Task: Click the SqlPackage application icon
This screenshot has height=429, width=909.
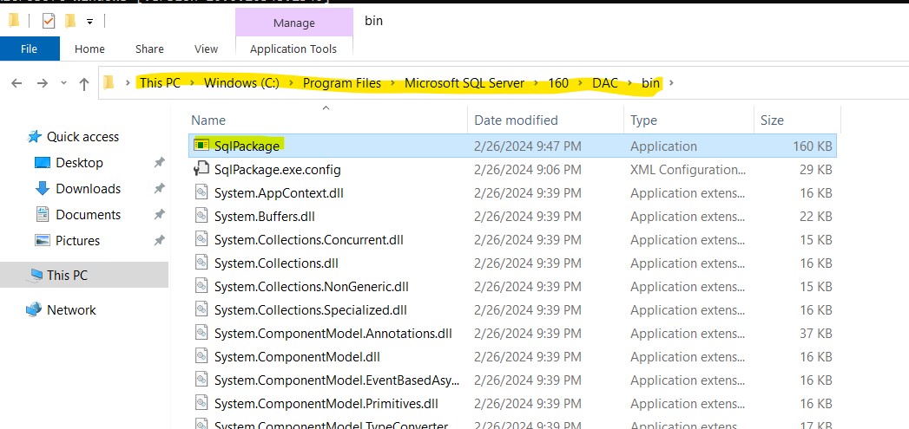Action: click(201, 146)
